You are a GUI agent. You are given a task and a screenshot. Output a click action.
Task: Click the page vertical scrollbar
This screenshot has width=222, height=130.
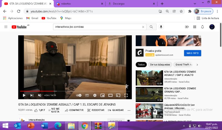coord(221,35)
